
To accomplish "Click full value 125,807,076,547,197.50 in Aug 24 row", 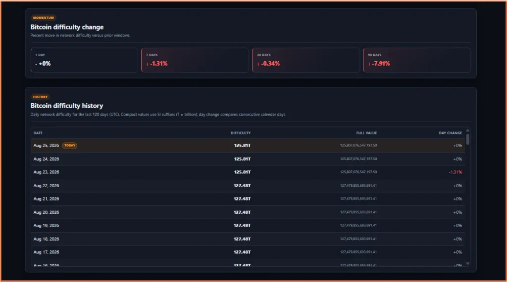I will pos(358,159).
